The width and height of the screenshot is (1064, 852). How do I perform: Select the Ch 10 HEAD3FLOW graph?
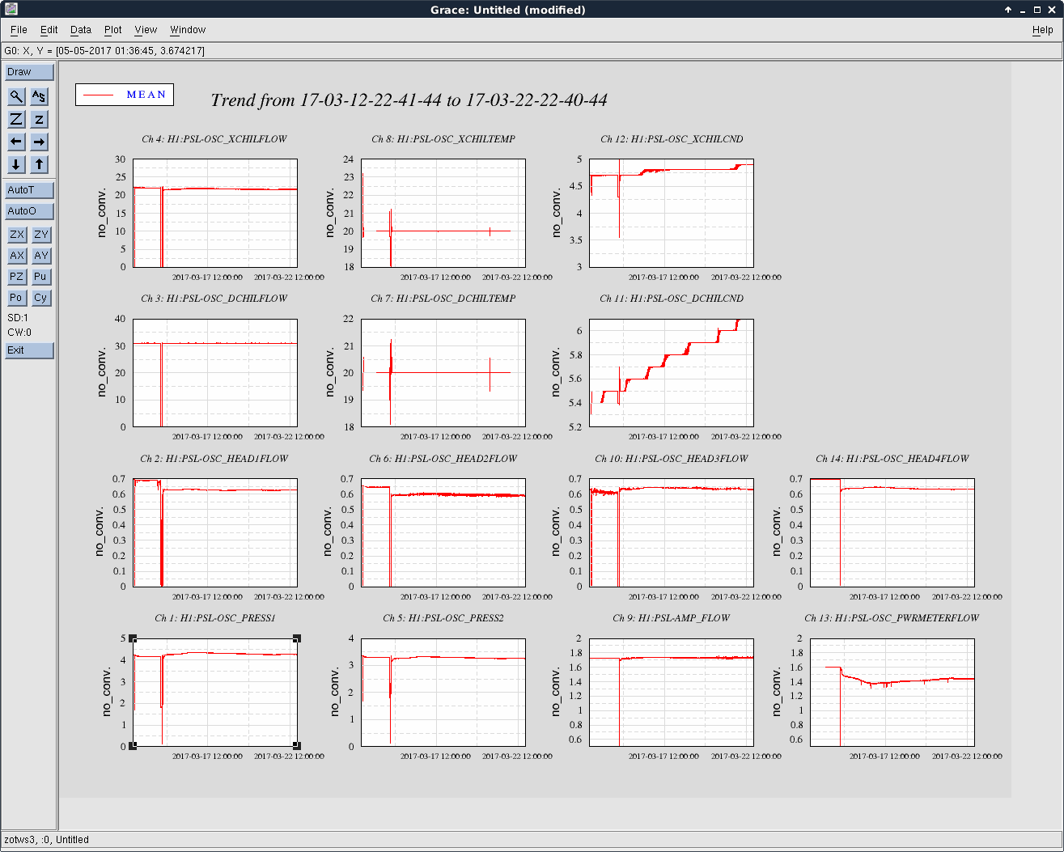click(672, 532)
